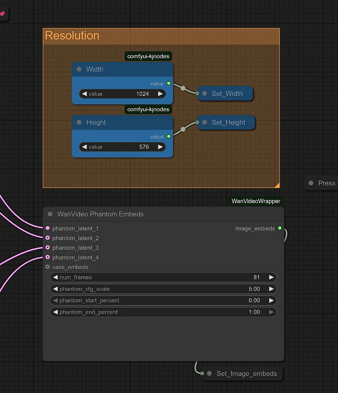
Task: Click the Set_Image_embeds node's input port
Action: [x=202, y=373]
